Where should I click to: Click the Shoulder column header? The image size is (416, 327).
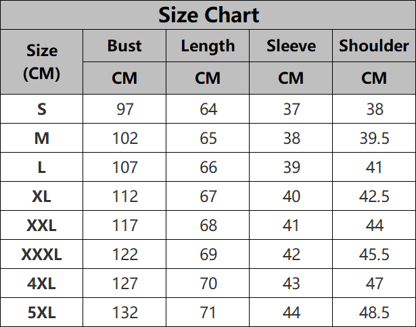[x=374, y=45]
